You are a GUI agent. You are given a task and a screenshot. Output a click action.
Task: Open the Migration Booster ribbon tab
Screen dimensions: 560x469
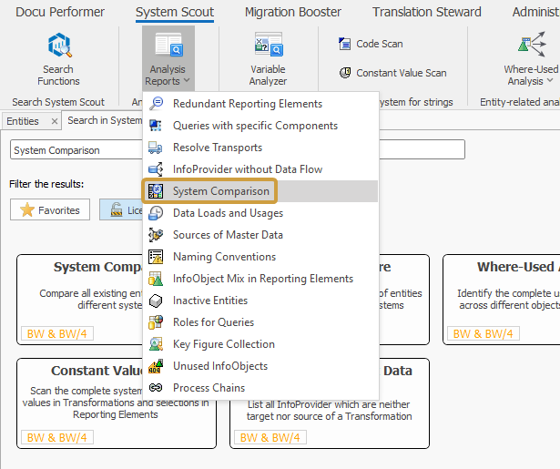tap(293, 12)
